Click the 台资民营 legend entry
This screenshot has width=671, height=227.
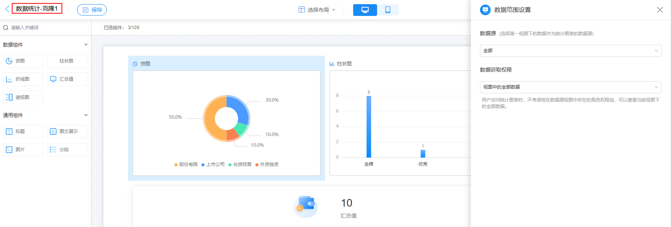click(240, 164)
